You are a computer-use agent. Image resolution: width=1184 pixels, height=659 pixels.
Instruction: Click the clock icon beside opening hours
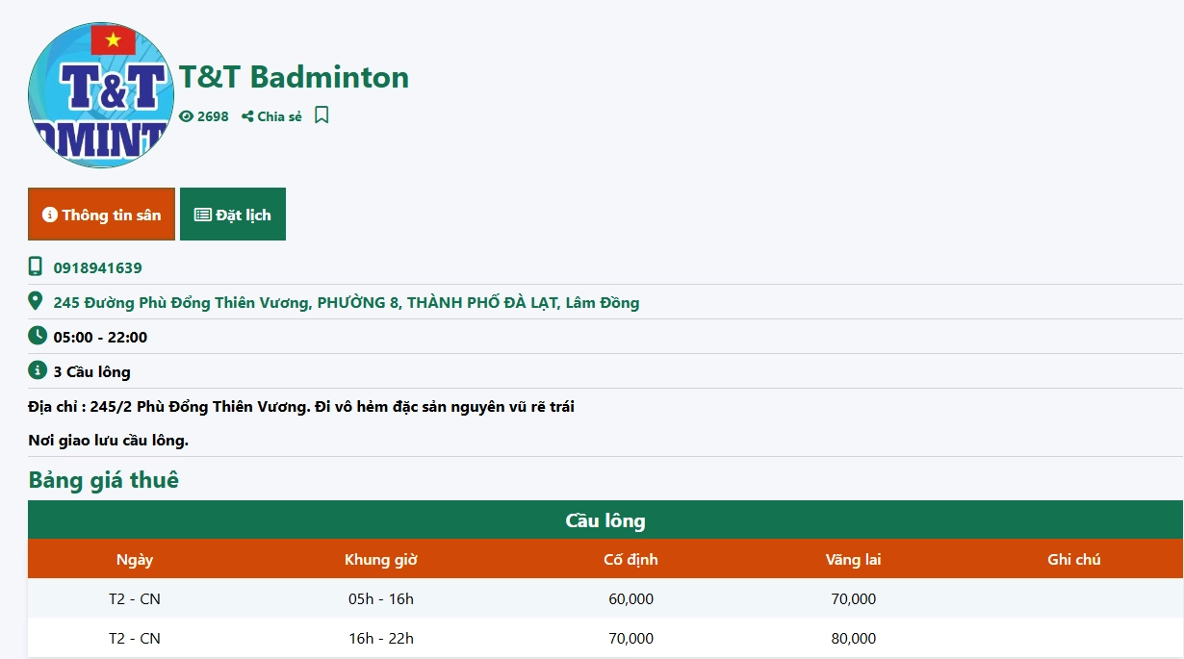(x=37, y=336)
